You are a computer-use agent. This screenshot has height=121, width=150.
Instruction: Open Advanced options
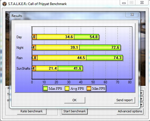coord(130,111)
